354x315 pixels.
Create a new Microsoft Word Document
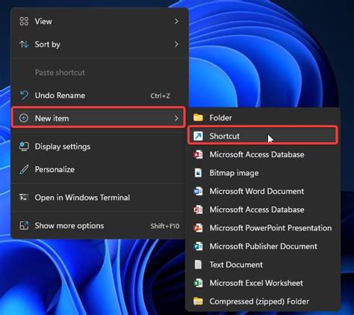pyautogui.click(x=264, y=192)
